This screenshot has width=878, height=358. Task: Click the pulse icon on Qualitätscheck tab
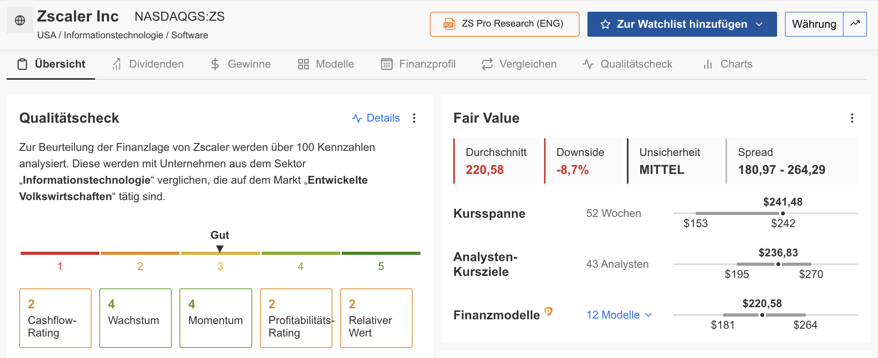tap(588, 64)
